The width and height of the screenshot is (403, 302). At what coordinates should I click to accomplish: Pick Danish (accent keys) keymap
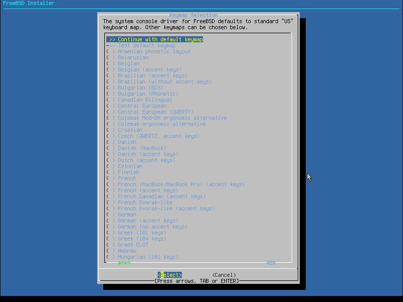143,154
